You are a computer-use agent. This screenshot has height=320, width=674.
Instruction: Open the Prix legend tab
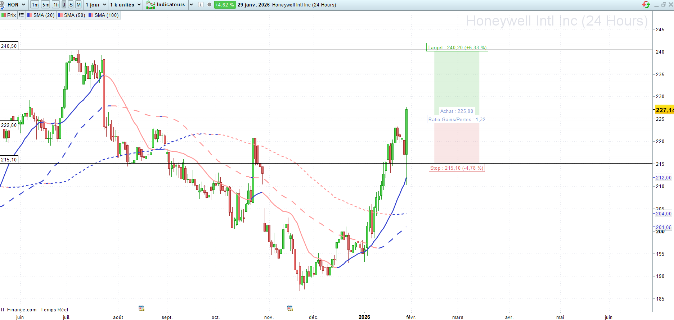(9, 15)
